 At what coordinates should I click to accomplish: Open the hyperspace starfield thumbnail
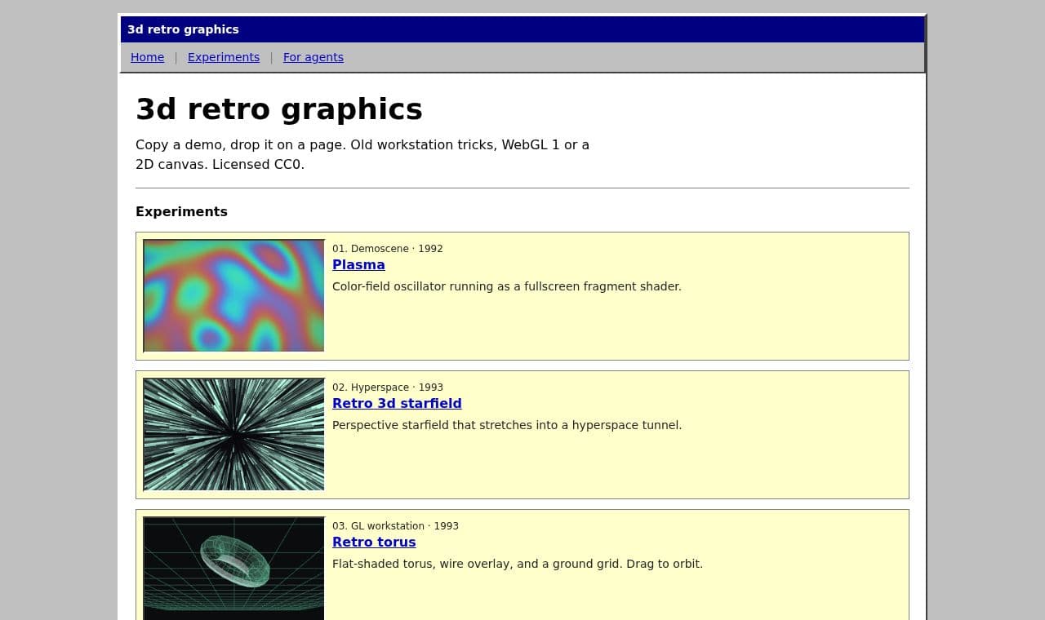pos(233,434)
